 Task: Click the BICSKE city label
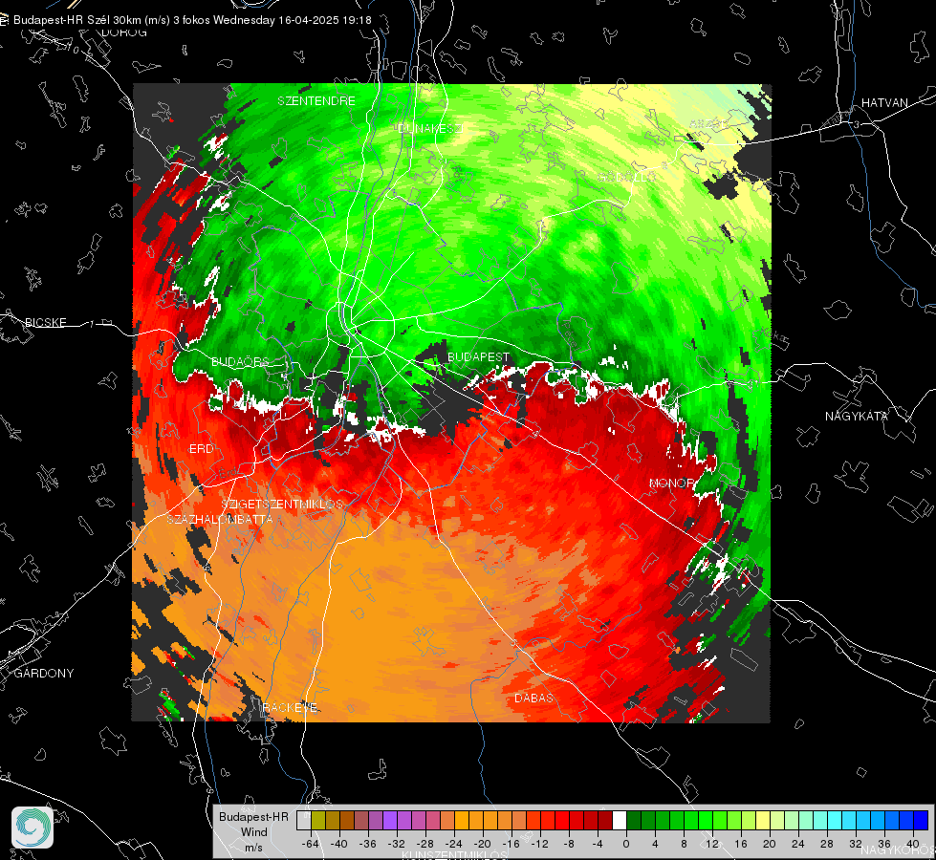tap(45, 322)
